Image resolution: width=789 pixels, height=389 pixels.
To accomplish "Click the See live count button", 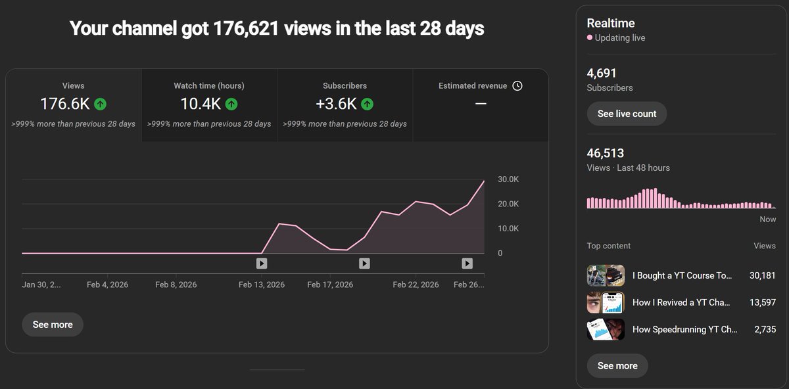I will point(627,114).
